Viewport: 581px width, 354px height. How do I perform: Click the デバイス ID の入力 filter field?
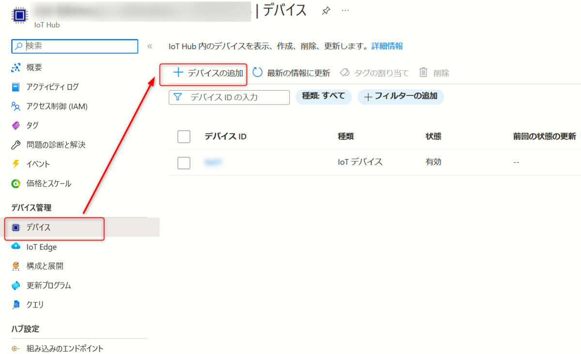click(229, 97)
